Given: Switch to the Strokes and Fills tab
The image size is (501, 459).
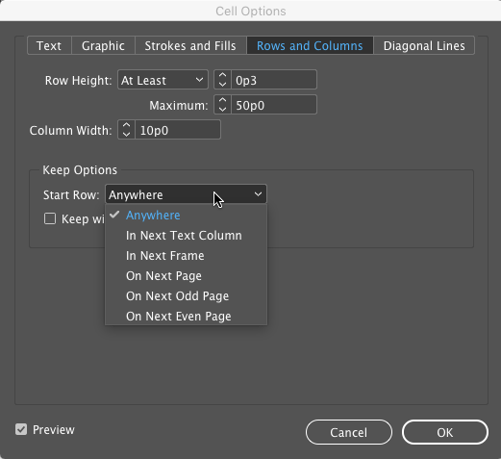Looking at the screenshot, I should tap(190, 46).
